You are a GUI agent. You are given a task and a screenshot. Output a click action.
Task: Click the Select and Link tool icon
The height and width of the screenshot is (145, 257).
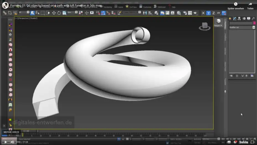tap(5, 13)
